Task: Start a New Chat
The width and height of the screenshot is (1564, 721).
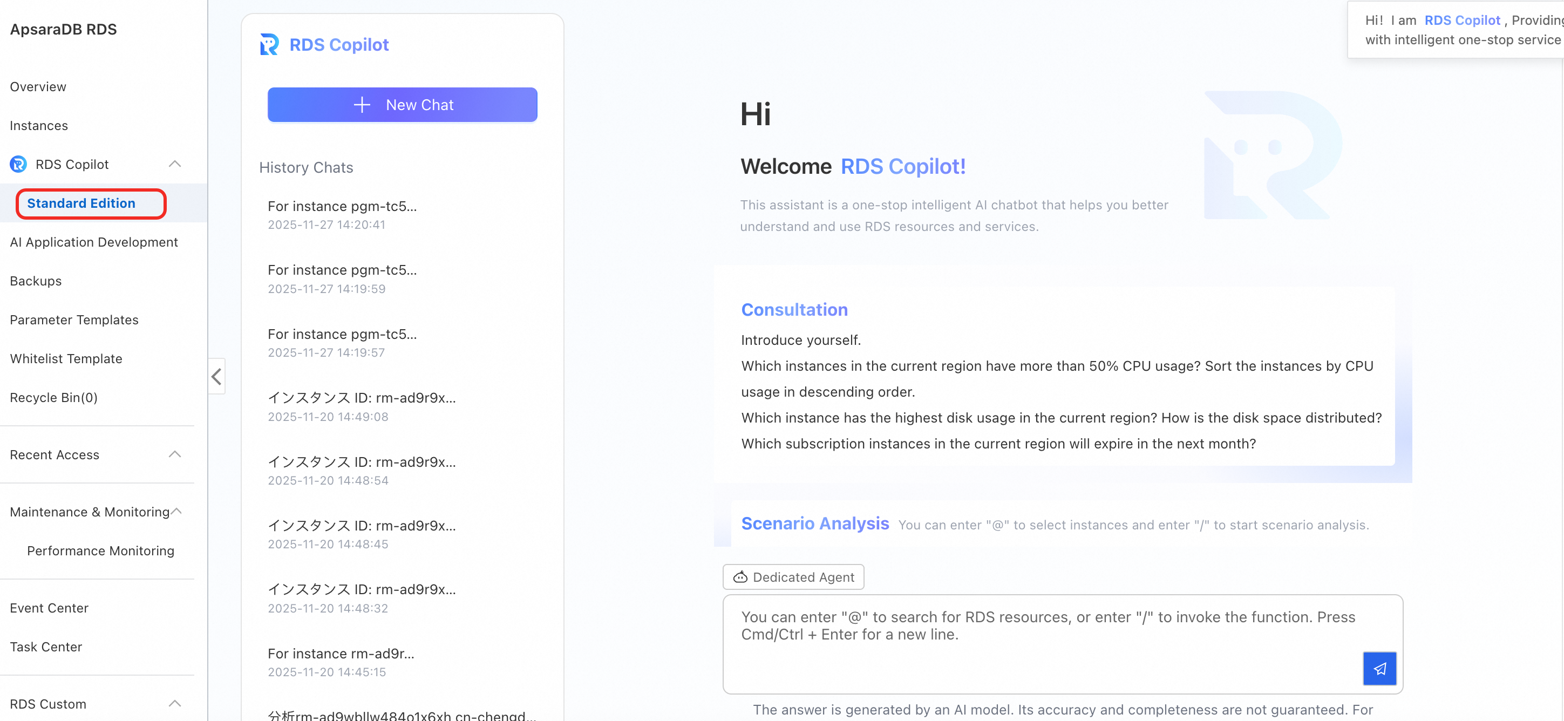Action: 402,104
